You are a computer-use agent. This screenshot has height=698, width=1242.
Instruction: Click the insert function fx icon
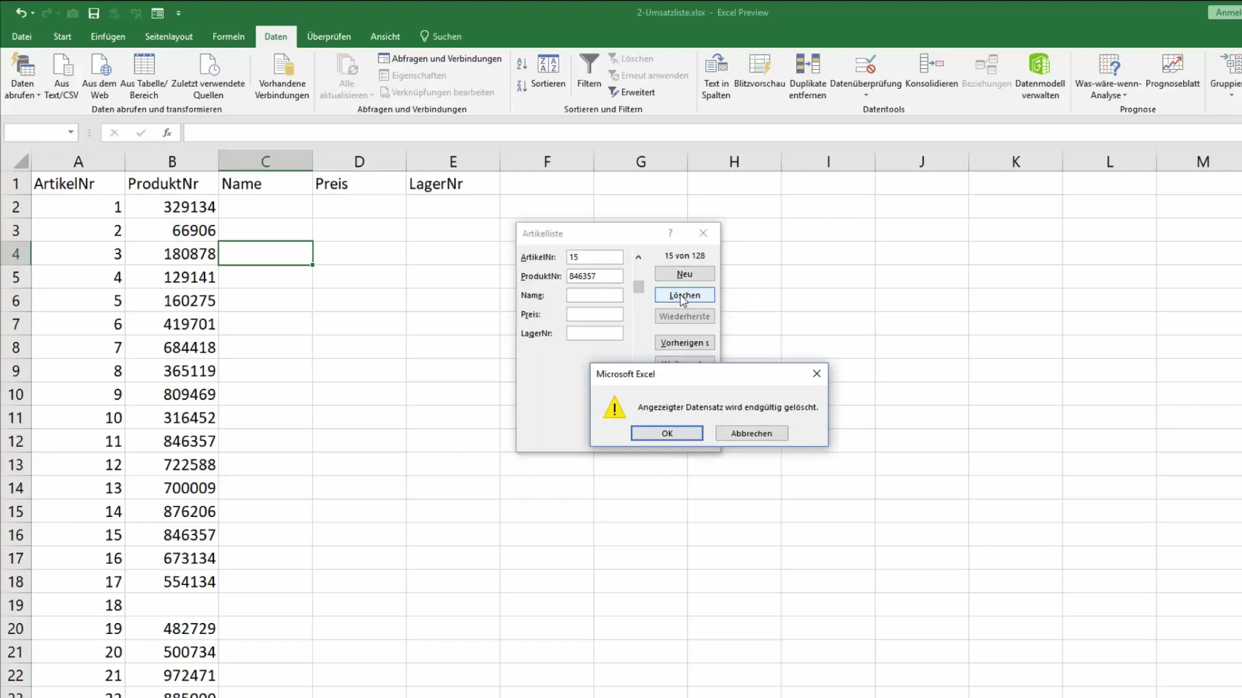tap(167, 132)
